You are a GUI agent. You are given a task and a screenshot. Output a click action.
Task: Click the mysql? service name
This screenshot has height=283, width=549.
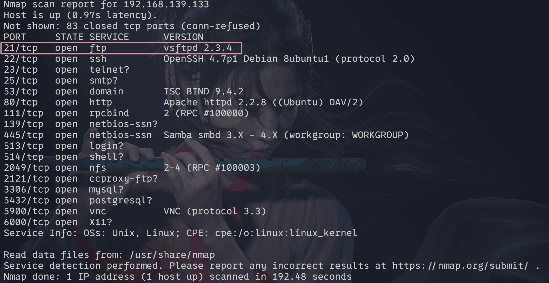pos(106,190)
